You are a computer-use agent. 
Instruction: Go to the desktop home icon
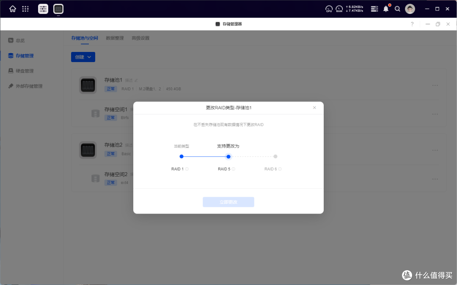[13, 9]
